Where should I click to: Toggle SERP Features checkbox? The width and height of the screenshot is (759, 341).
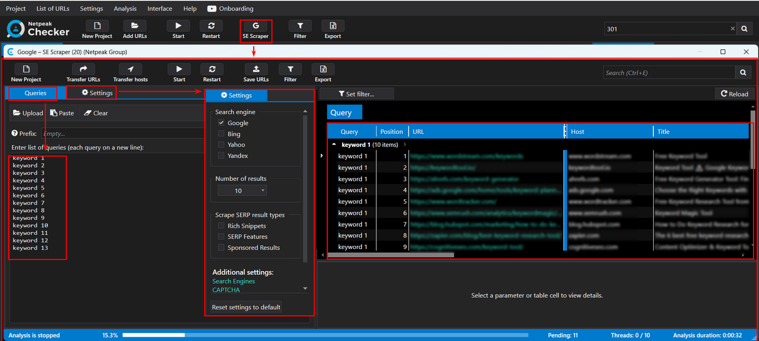click(x=221, y=237)
